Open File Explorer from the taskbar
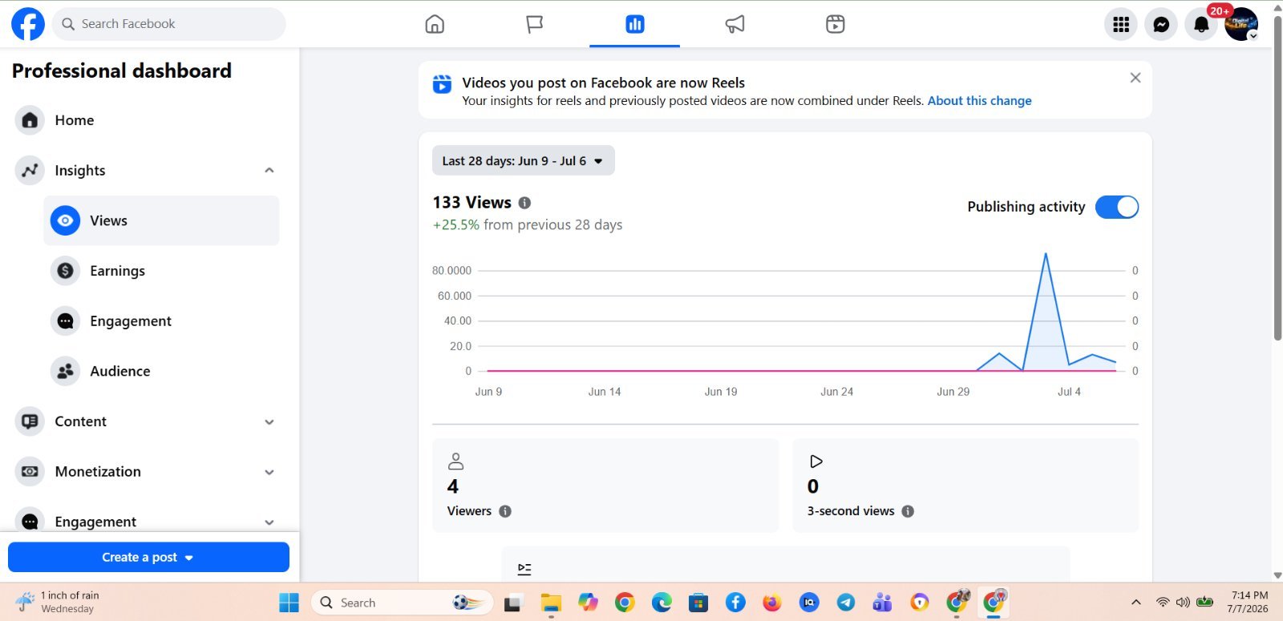This screenshot has height=621, width=1283. [x=551, y=603]
